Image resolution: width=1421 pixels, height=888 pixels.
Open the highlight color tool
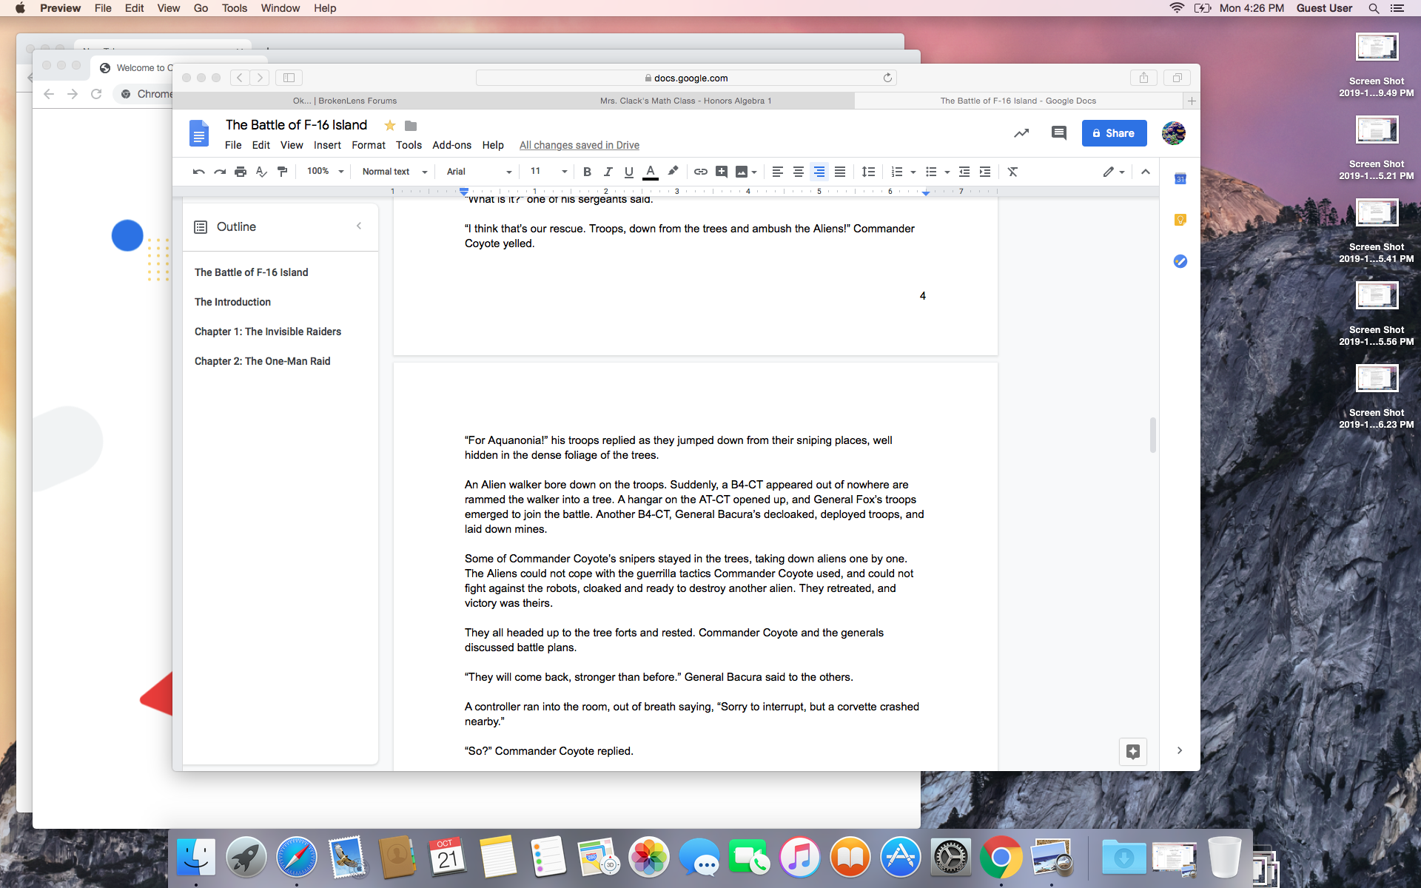coord(673,172)
